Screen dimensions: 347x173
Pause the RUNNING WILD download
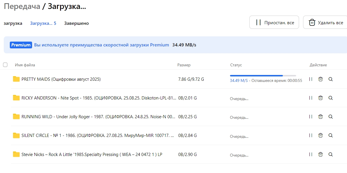[311, 116]
